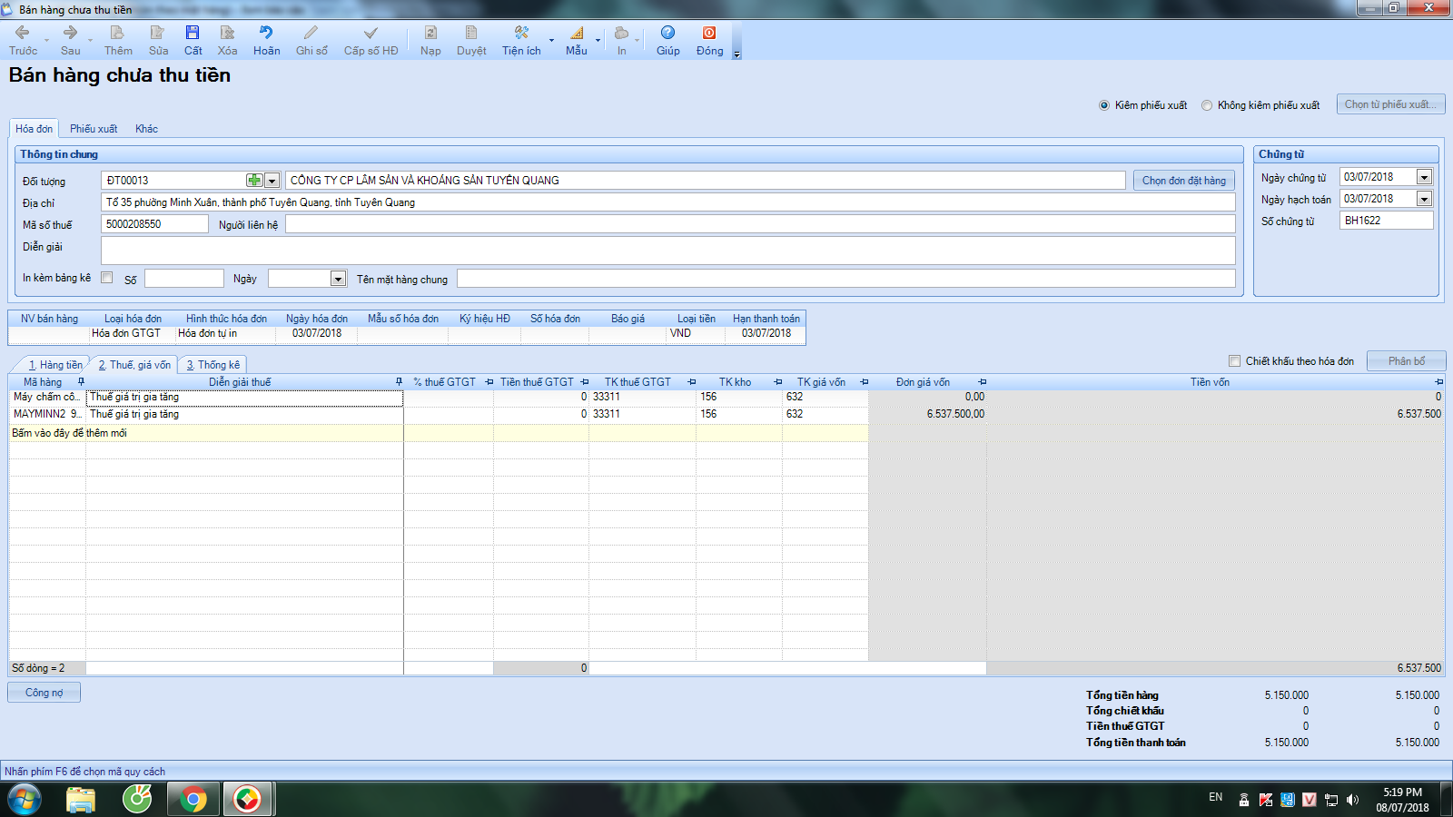This screenshot has height=817, width=1453.
Task: Open the bảng kê Ngày dropdown
Action: click(338, 279)
